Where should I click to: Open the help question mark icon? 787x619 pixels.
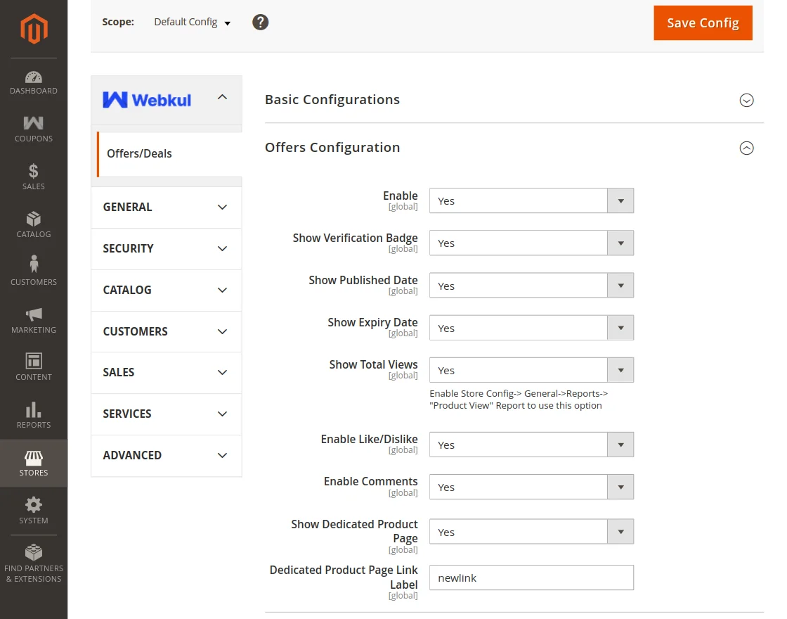pyautogui.click(x=260, y=22)
